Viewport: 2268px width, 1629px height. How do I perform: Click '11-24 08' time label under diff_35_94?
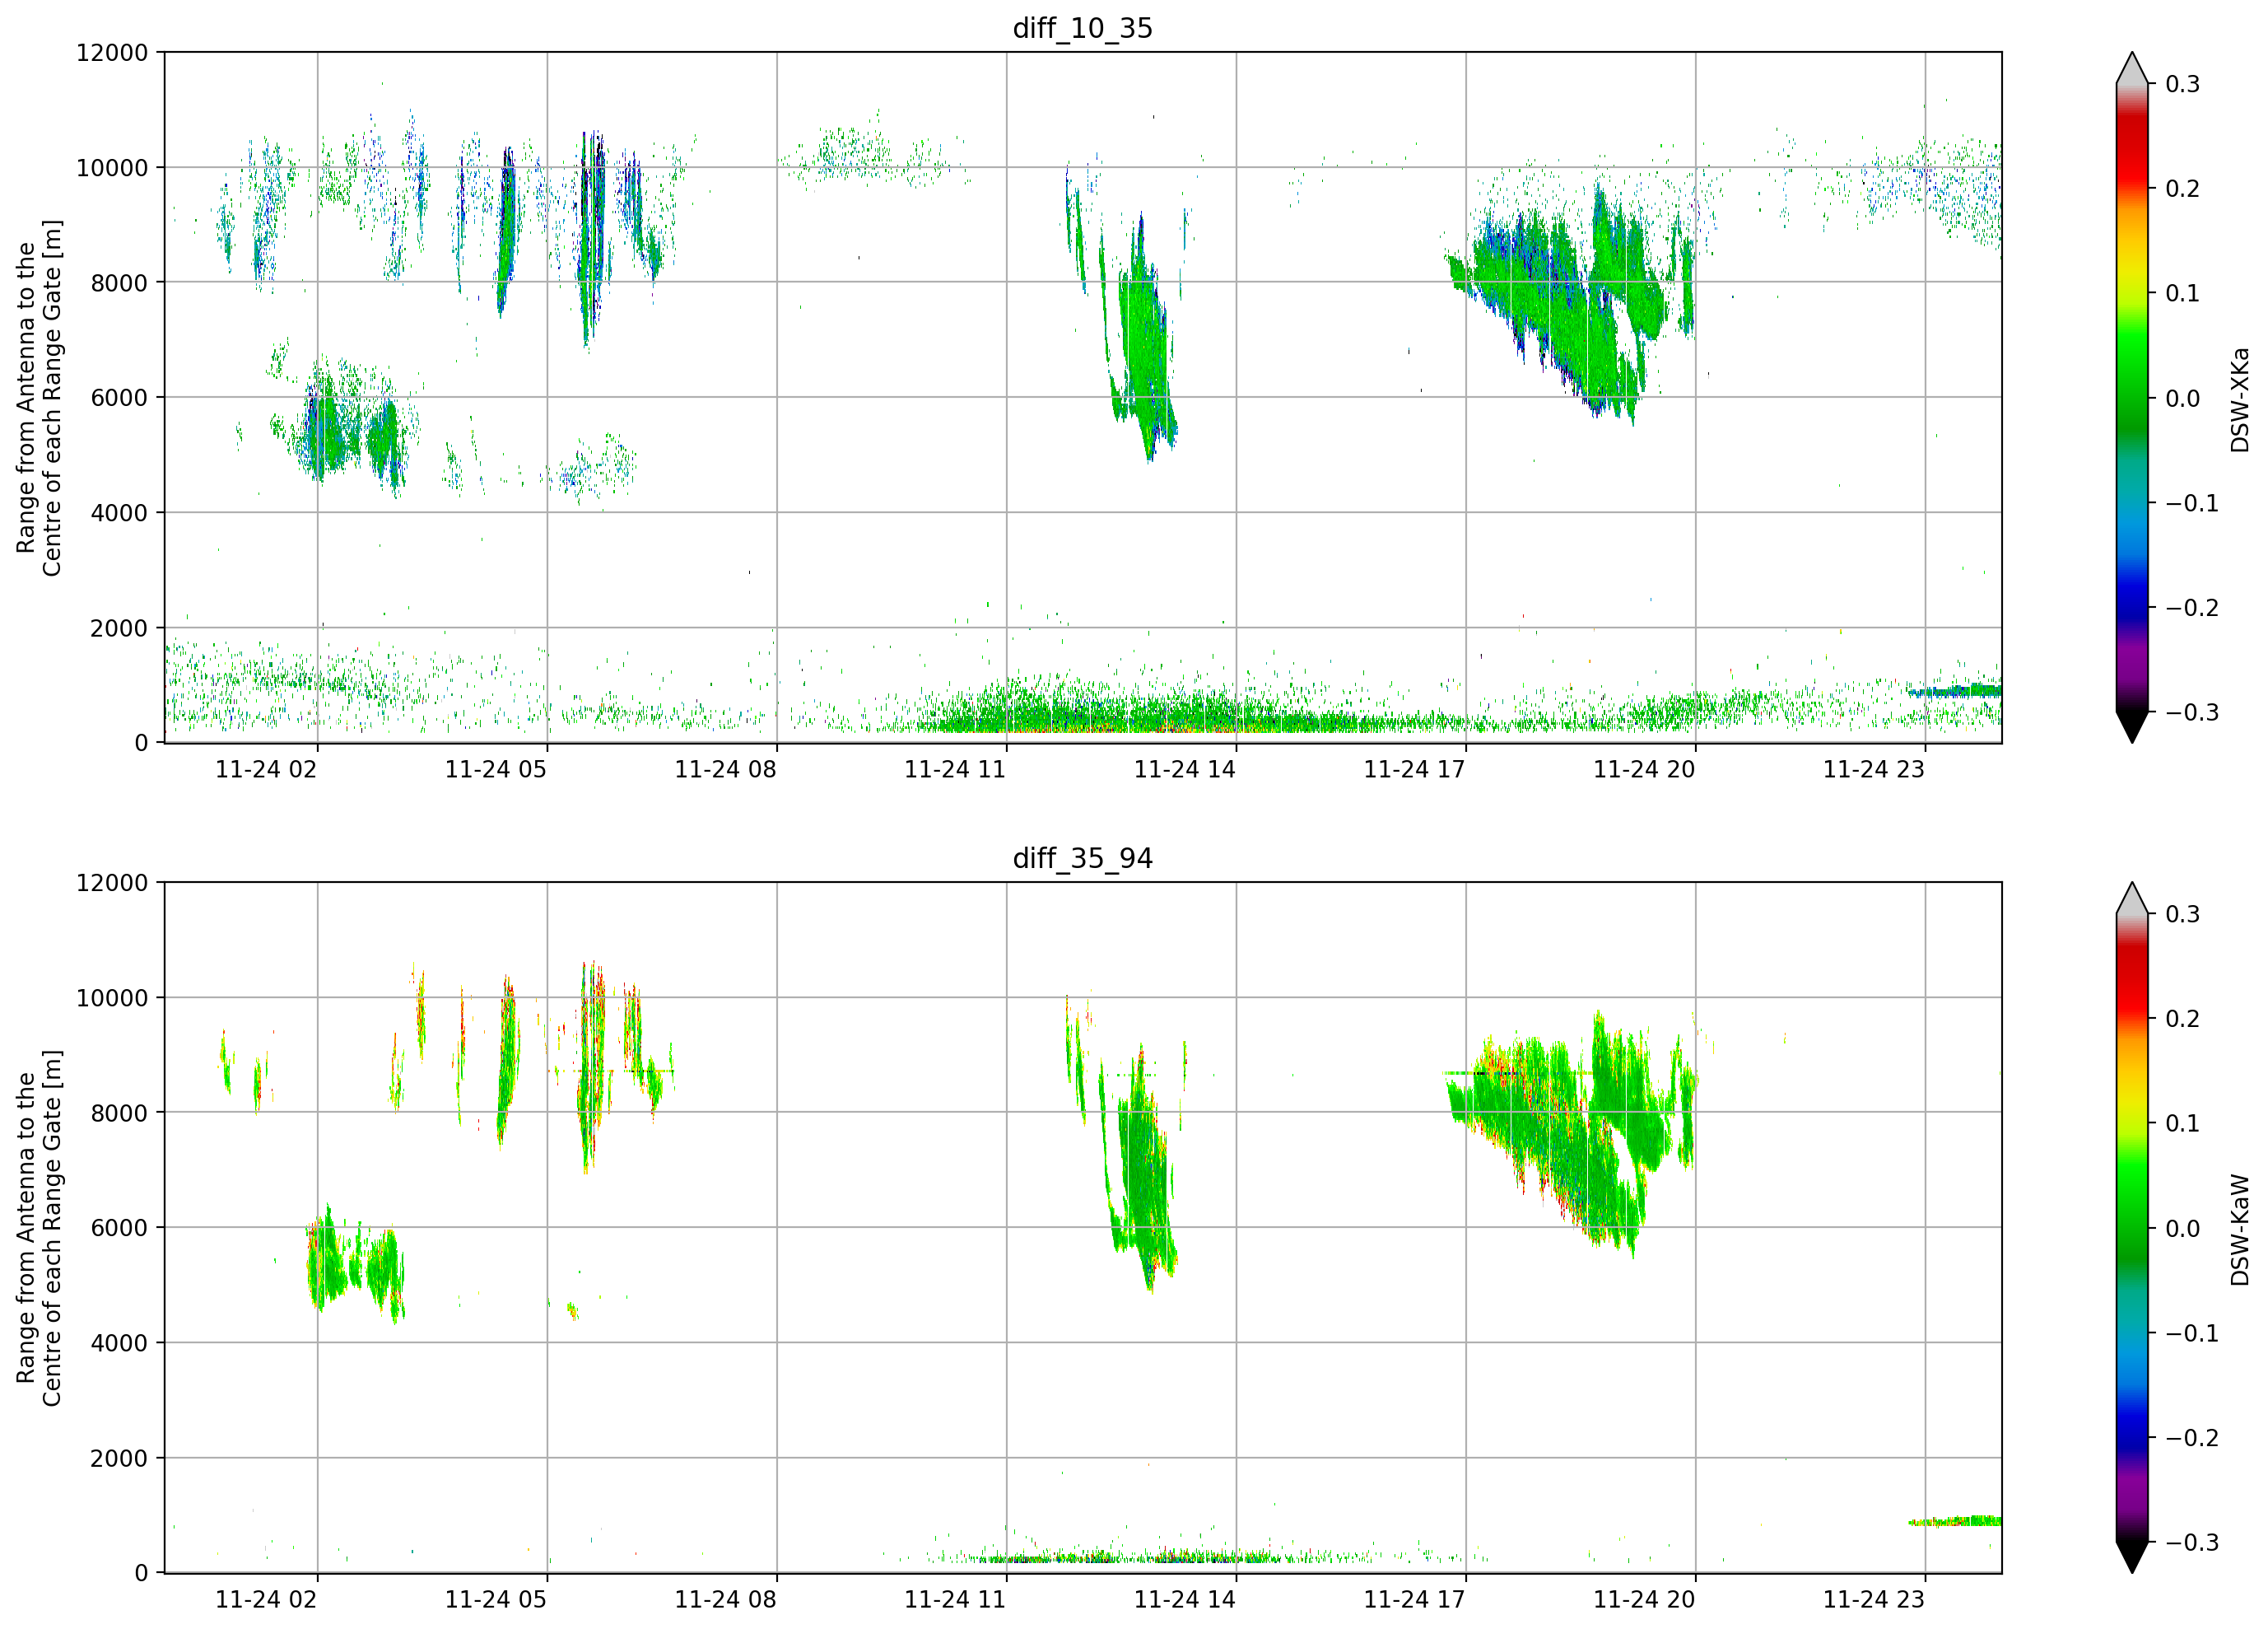(x=726, y=1600)
